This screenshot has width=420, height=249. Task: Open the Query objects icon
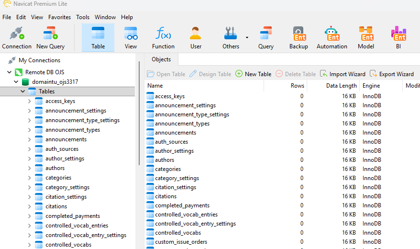point(265,38)
